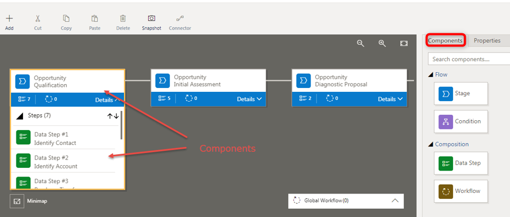Click the Add toolbar button
The width and height of the screenshot is (510, 217).
[9, 22]
